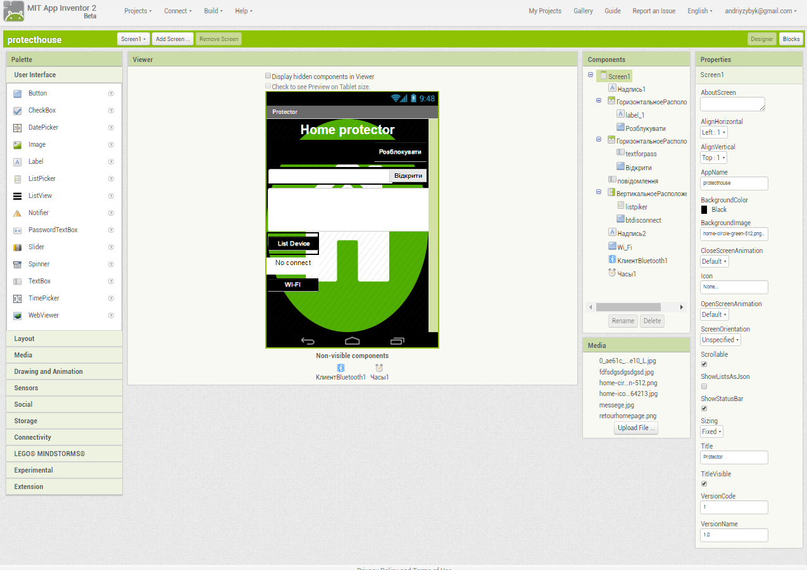Click the btdisconnect button icon in tree

620,220
